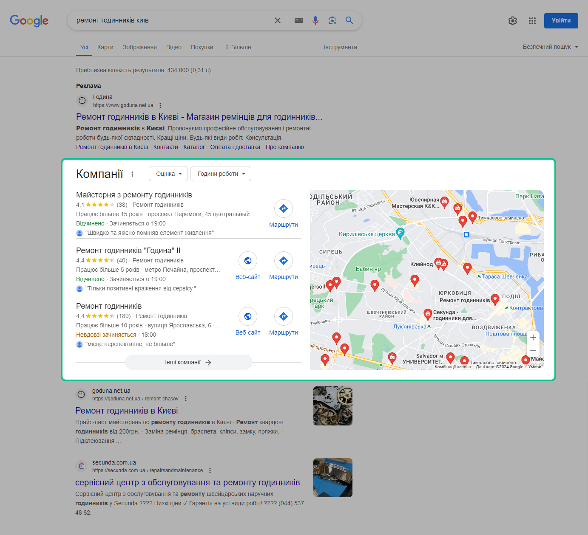Click Ремонт годинників pin near Поділ
Viewport: 588px width, 535px height.
click(x=495, y=299)
